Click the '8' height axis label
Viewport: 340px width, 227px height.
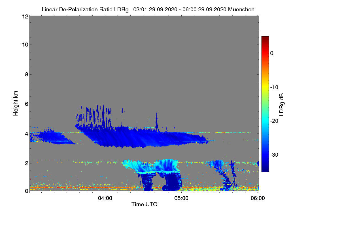(26, 74)
